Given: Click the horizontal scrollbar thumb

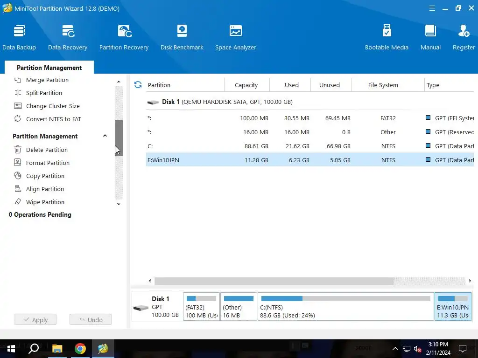Looking at the screenshot, I should point(274,281).
